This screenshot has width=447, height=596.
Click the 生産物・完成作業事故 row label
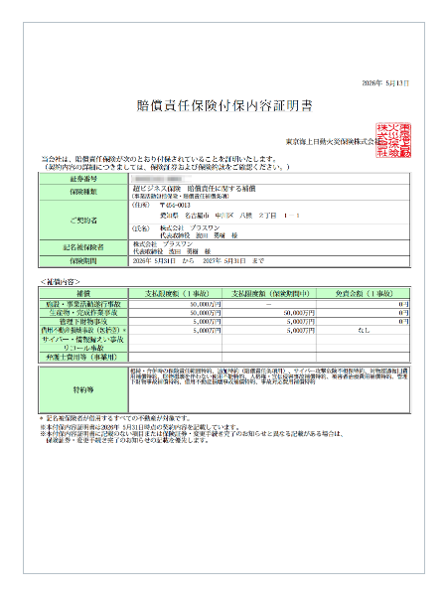tap(83, 313)
